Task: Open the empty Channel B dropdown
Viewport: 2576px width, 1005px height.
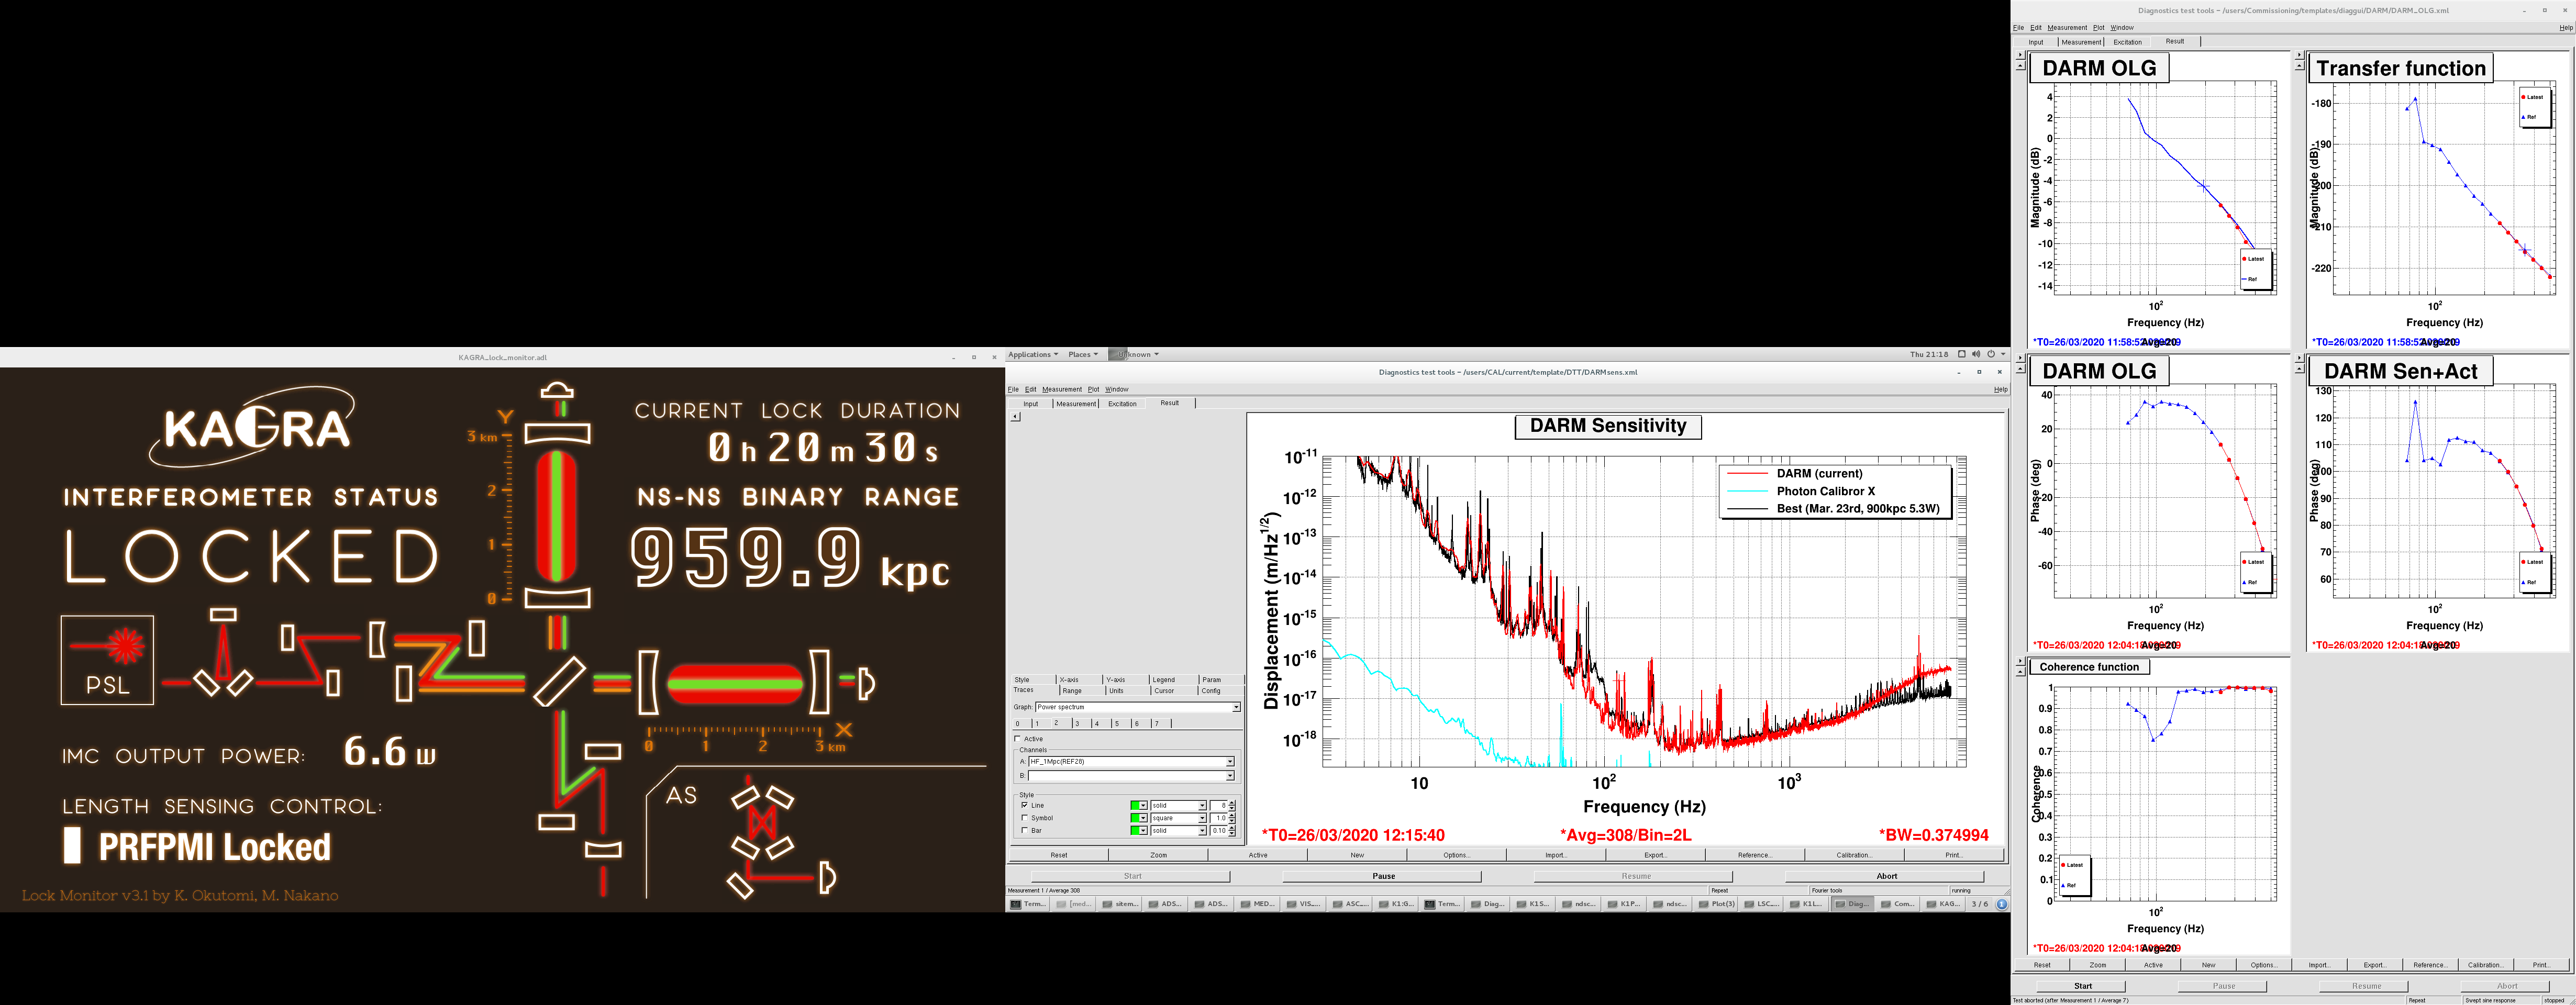Action: coord(1131,775)
